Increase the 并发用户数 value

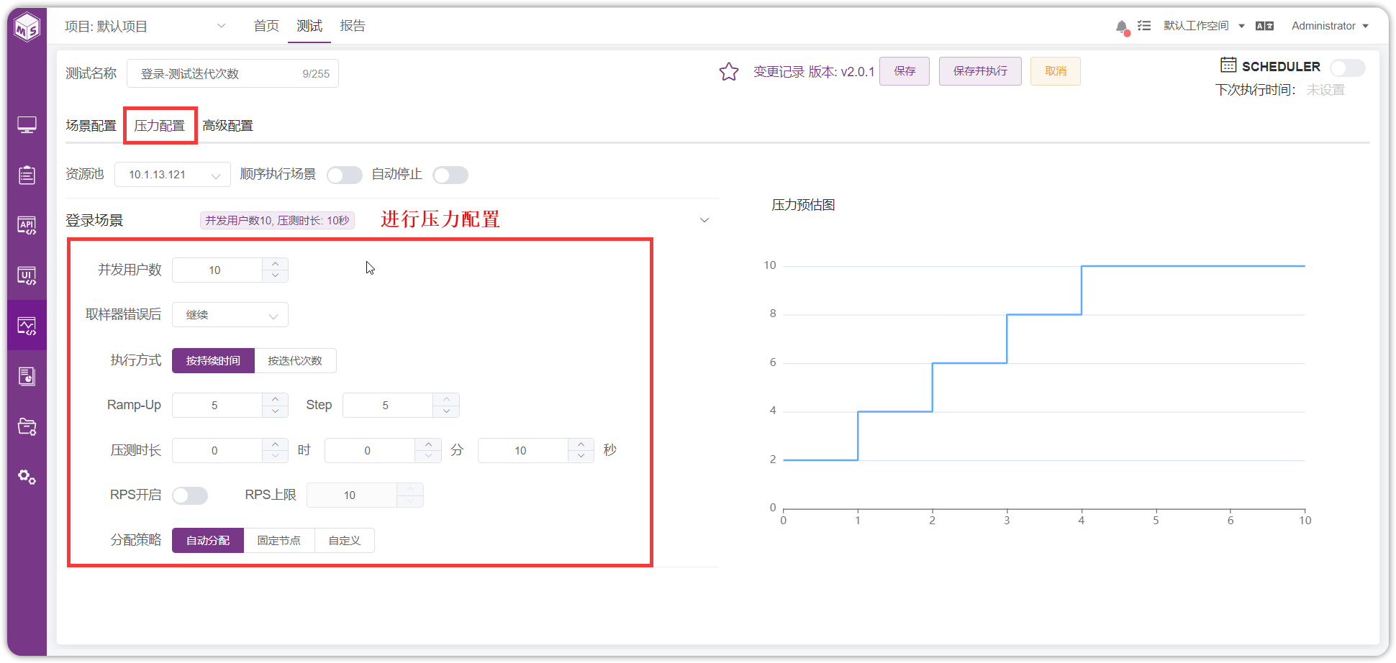(x=276, y=264)
